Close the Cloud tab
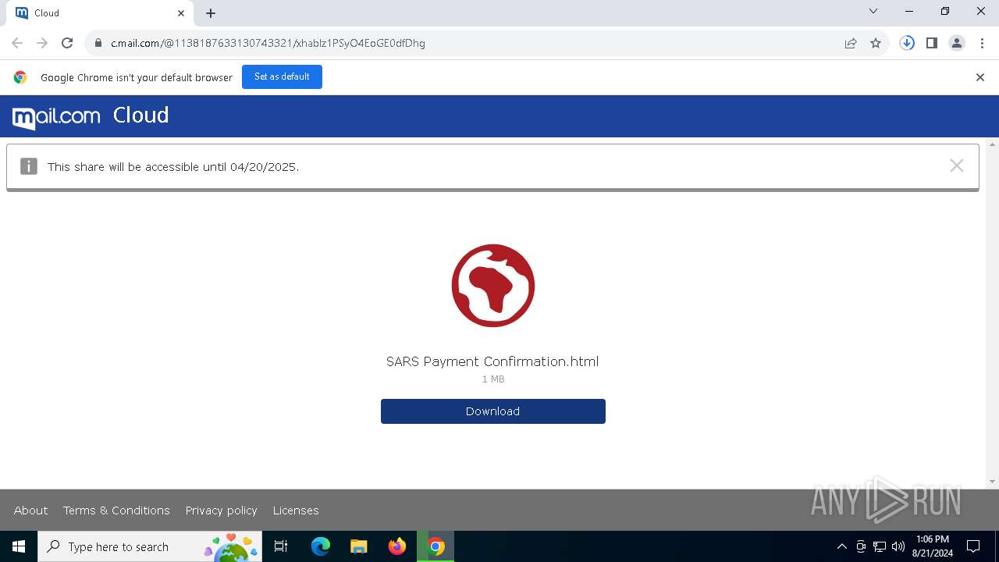Image resolution: width=999 pixels, height=562 pixels. pos(181,13)
